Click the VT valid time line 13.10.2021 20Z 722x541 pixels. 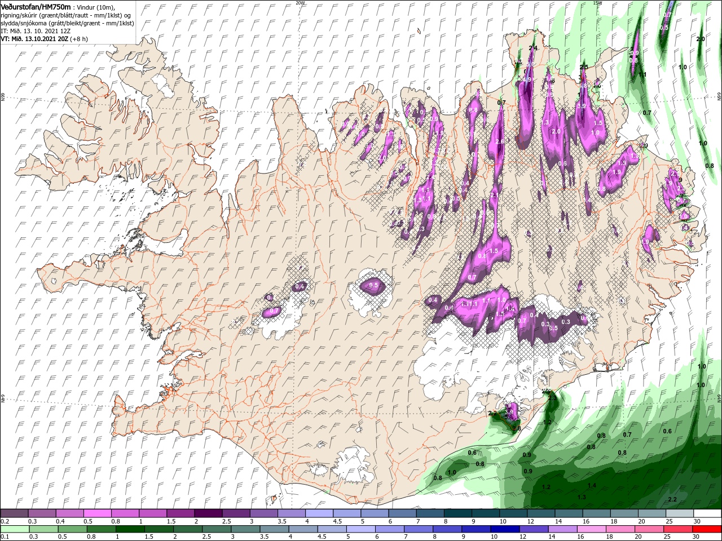point(45,39)
